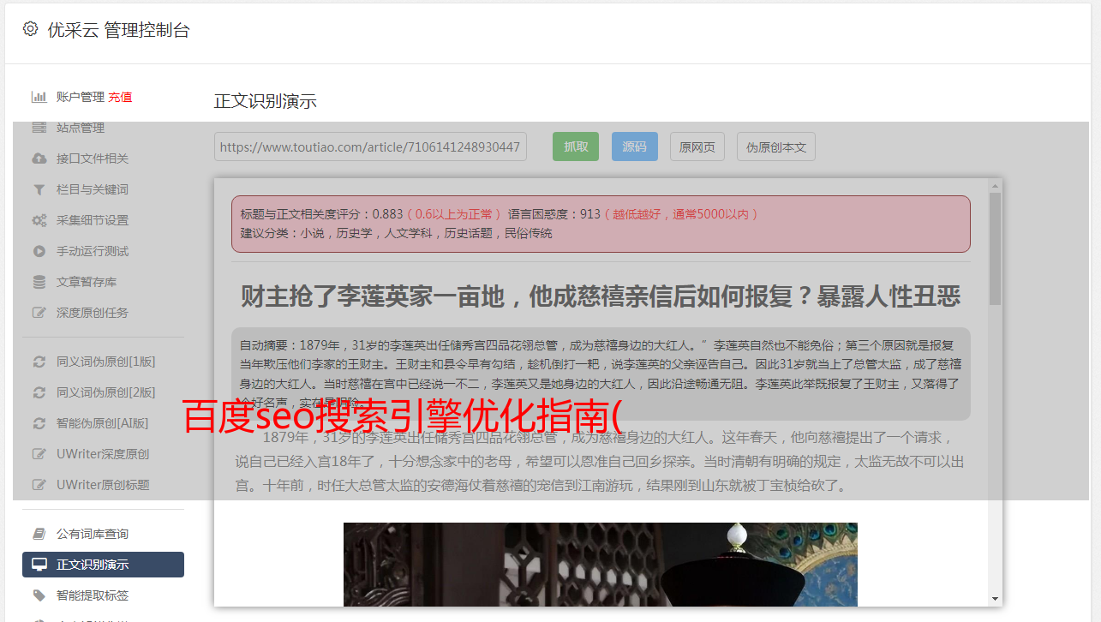Click the 自动摘要 summary box
Viewport: 1101px width, 622px height.
tap(601, 374)
